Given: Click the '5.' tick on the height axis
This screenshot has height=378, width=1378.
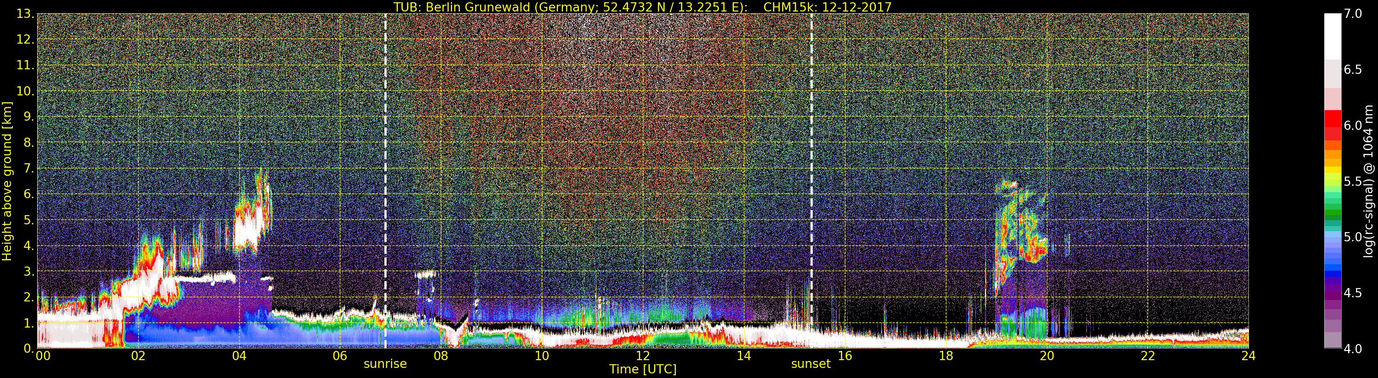Looking at the screenshot, I should pyautogui.click(x=29, y=220).
